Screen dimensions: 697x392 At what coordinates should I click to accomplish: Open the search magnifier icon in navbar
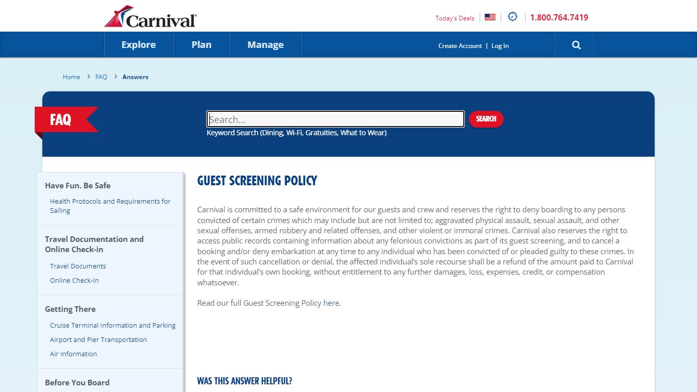[x=576, y=45]
